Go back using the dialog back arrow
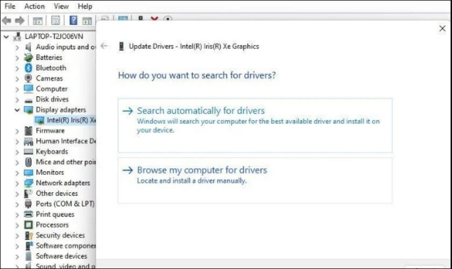 point(104,46)
